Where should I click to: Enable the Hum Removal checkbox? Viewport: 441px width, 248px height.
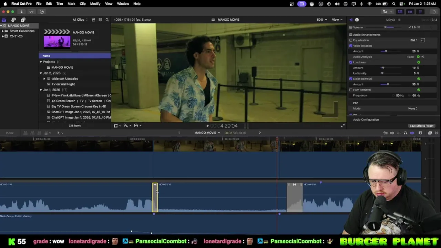(x=351, y=90)
